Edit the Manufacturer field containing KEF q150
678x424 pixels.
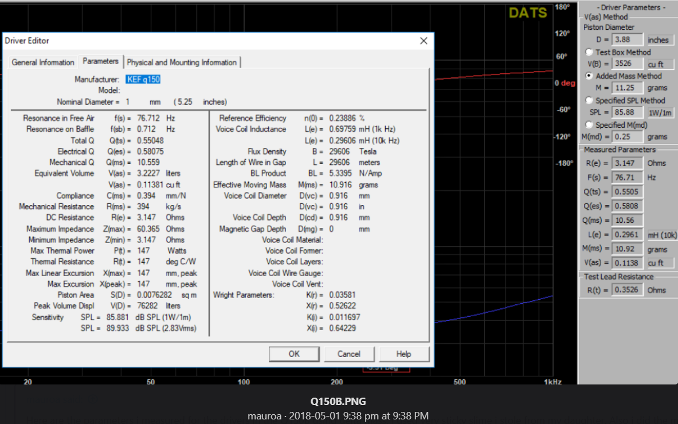(x=143, y=79)
